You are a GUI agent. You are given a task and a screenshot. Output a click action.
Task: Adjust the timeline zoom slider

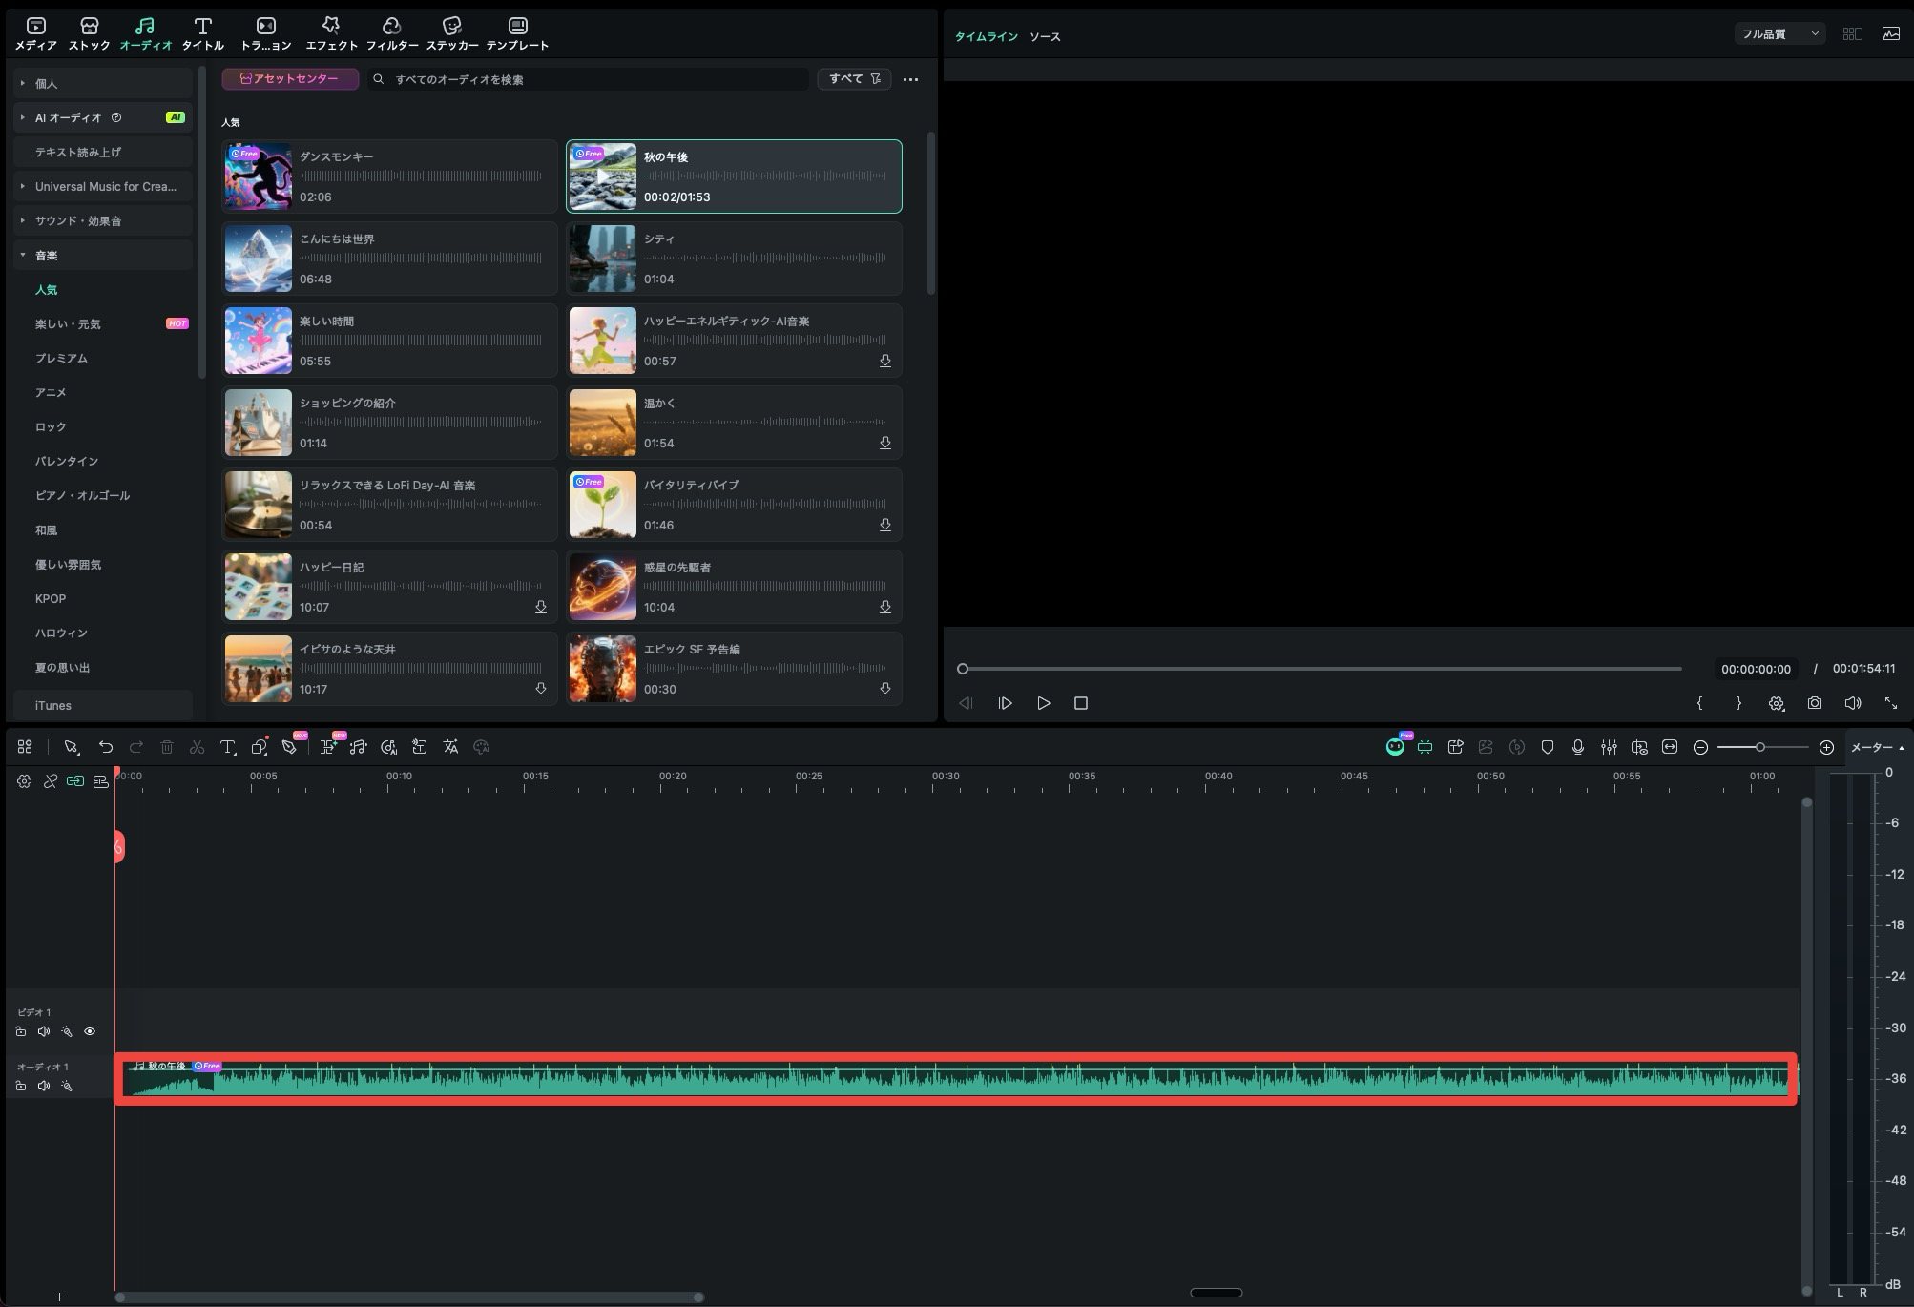coord(1761,747)
